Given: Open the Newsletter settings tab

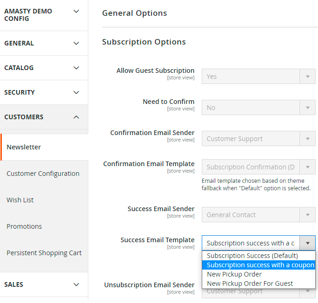Looking at the screenshot, I should (x=24, y=147).
